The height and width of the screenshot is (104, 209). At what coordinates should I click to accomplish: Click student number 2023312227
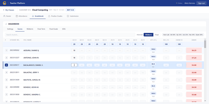tap(14, 58)
